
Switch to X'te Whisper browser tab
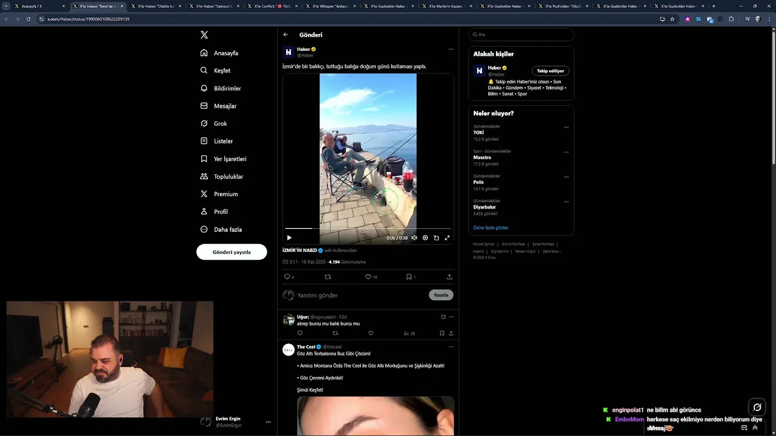(x=331, y=6)
